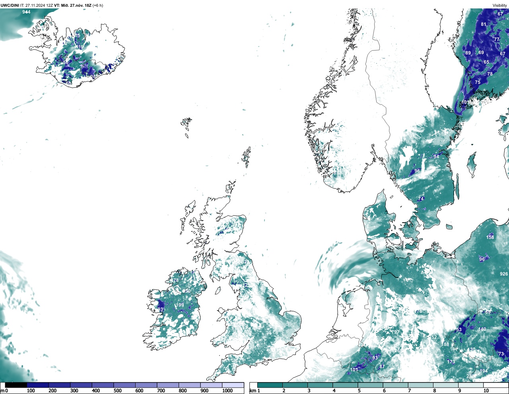509x394 pixels.
Task: Click the 'km 1' legend label
Action: [x=254, y=391]
